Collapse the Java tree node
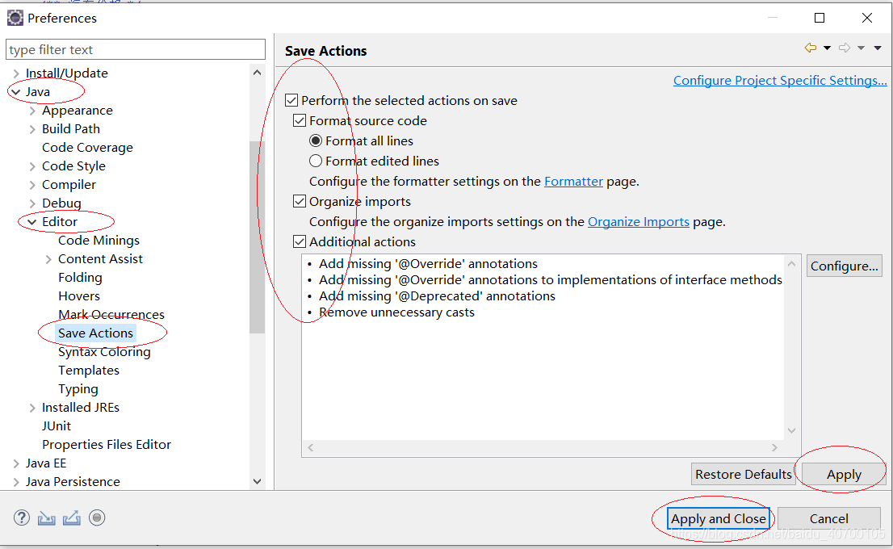Screen dimensions: 893x549 coord(18,91)
